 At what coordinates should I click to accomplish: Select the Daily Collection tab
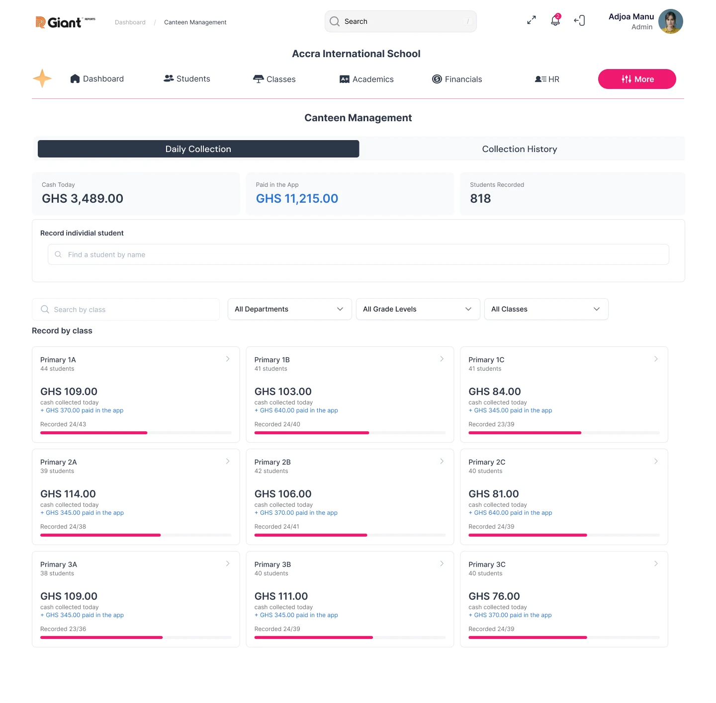pos(198,149)
